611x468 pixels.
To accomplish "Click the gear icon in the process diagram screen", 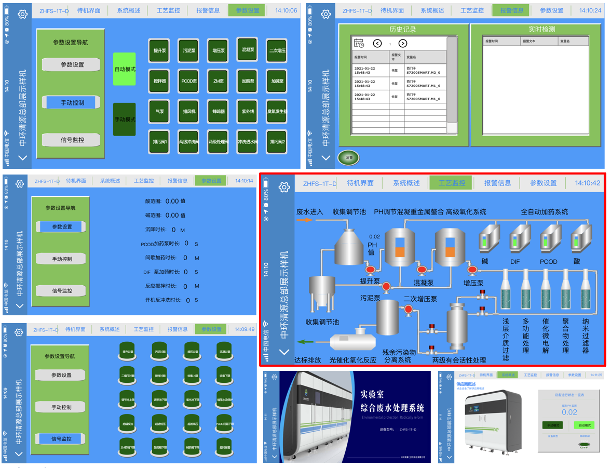I will (x=283, y=188).
